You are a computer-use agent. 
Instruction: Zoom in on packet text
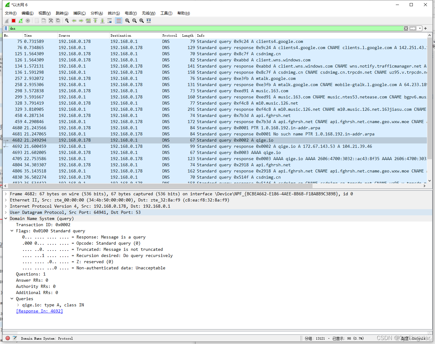[127, 21]
